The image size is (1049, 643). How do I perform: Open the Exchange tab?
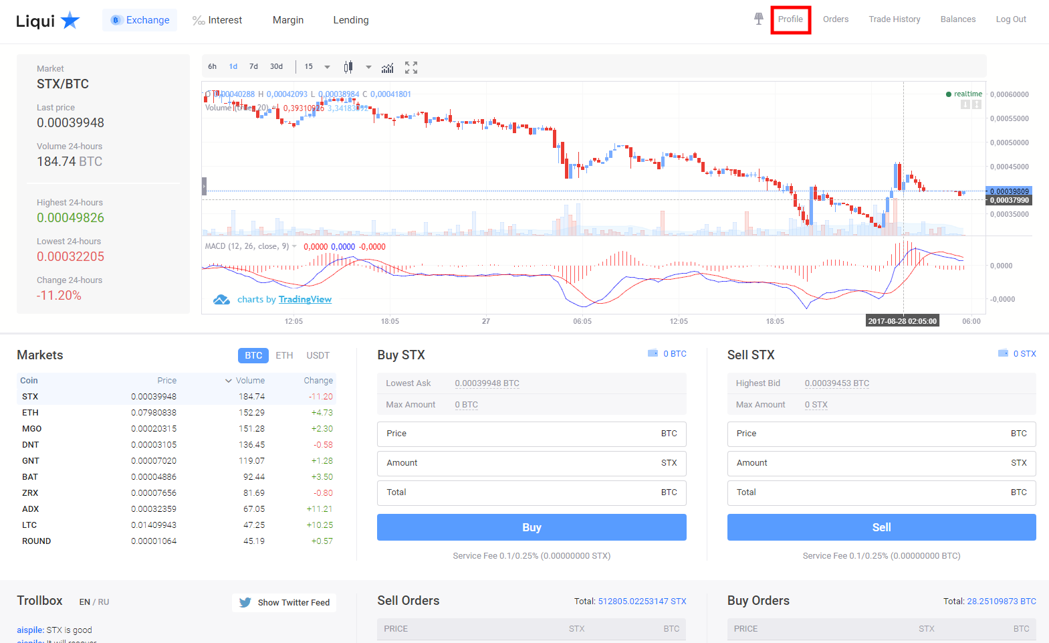click(140, 20)
